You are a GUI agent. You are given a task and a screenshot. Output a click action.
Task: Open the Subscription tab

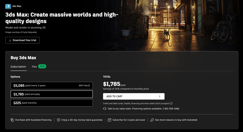(18, 67)
